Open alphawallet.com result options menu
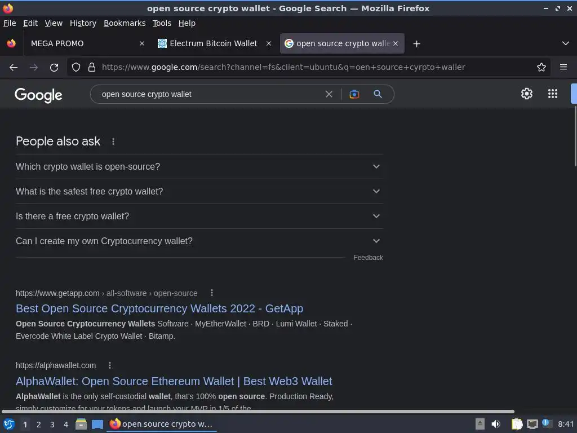 coord(110,365)
